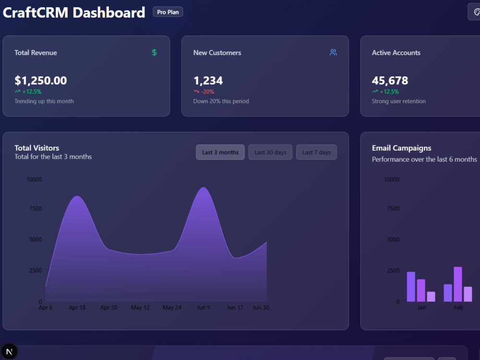The width and height of the screenshot is (480, 360).
Task: Select the Last 3 months range
Action: (220, 152)
